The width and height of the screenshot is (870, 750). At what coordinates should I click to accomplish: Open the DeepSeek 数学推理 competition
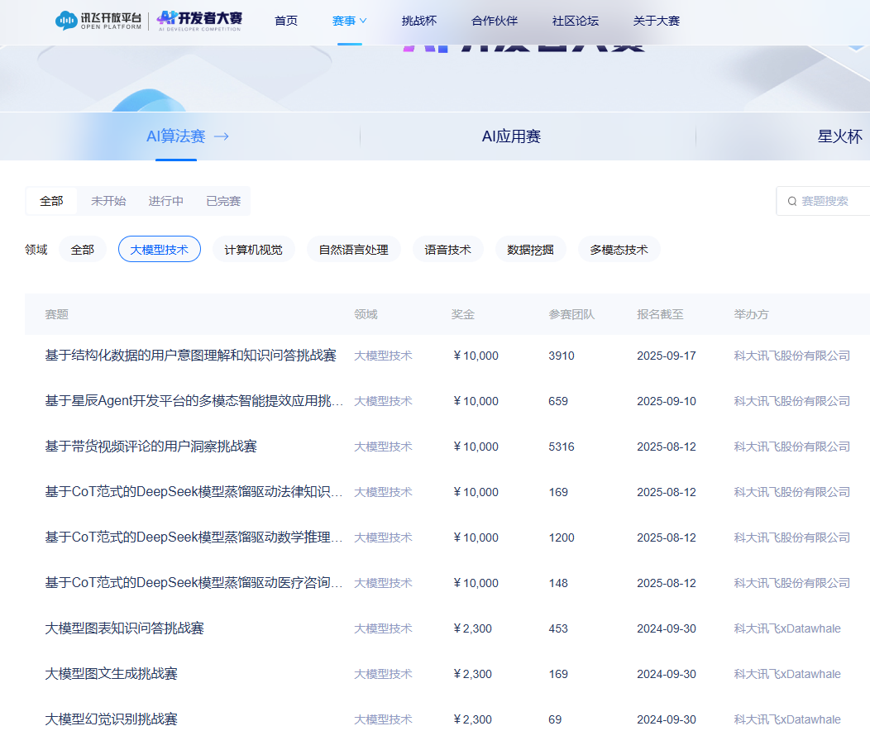[194, 537]
